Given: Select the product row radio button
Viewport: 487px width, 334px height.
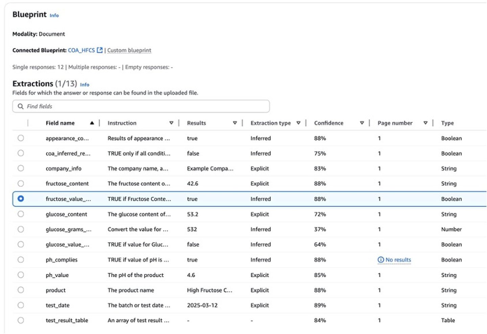Looking at the screenshot, I should click(21, 290).
